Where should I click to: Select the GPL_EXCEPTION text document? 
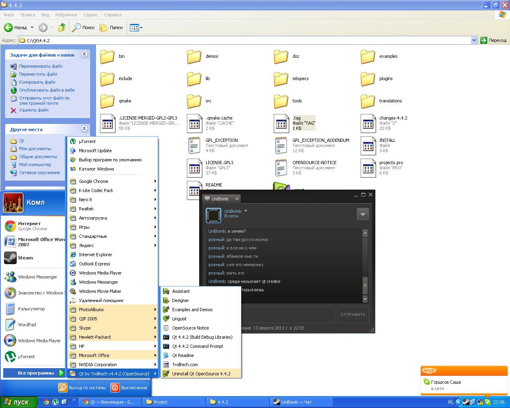218,145
